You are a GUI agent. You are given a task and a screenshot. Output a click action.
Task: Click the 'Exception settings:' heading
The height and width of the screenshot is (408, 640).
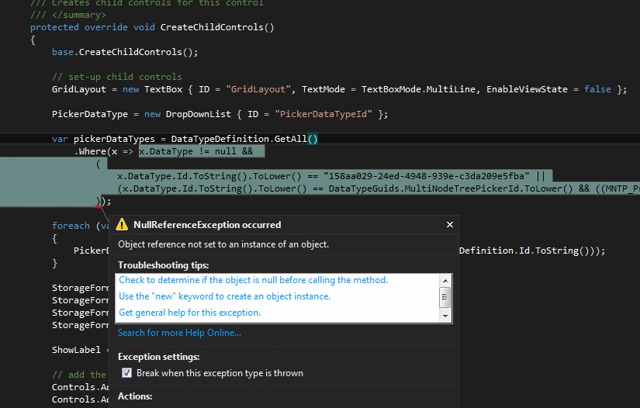tap(159, 357)
